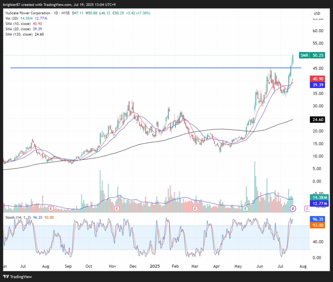Click the 24.60 value in SMA legend
The height and width of the screenshot is (282, 333).
[x=39, y=34]
